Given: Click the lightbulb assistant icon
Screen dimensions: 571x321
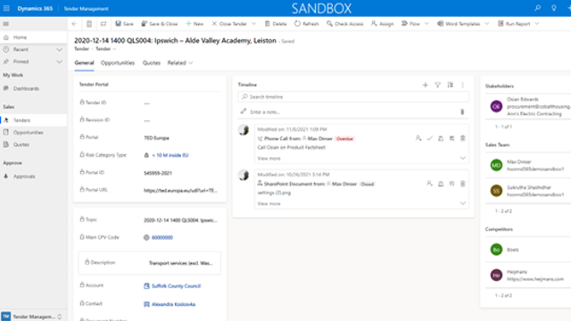Looking at the screenshot, I should (553, 8).
